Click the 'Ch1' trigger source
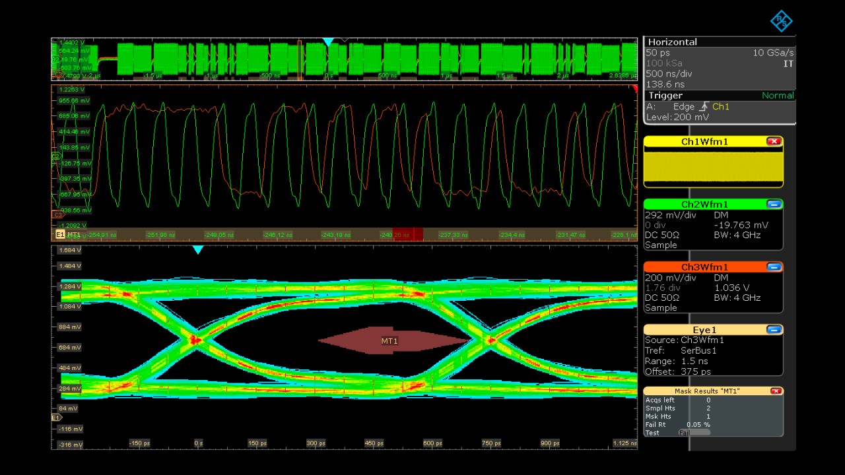This screenshot has height=475, width=845. click(x=721, y=106)
